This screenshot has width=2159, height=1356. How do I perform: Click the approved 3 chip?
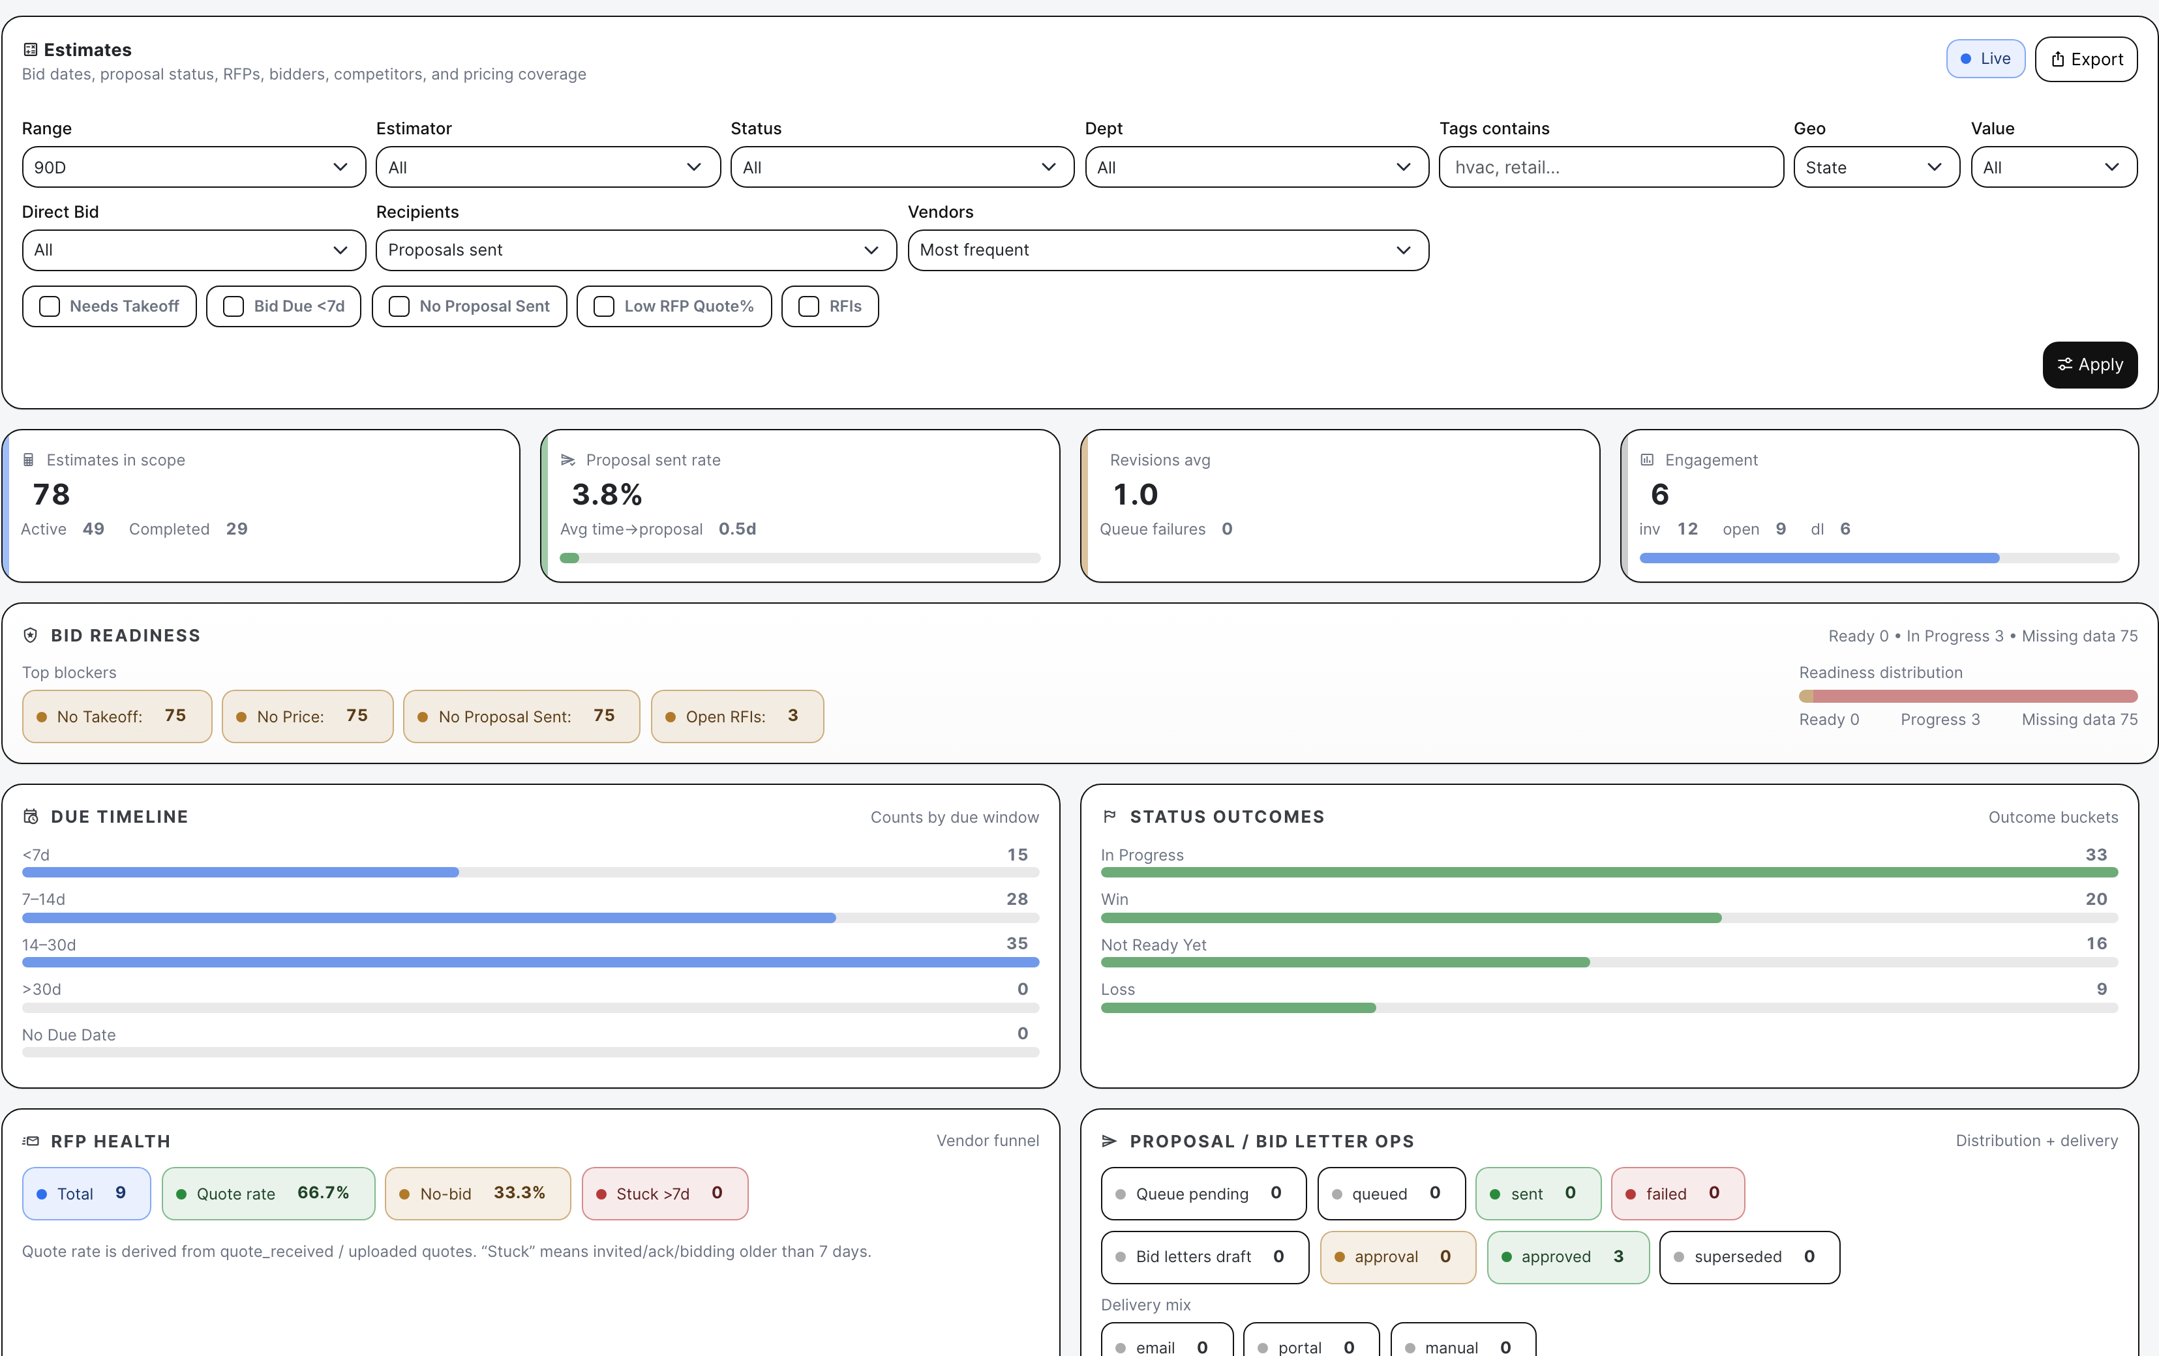pos(1568,1258)
